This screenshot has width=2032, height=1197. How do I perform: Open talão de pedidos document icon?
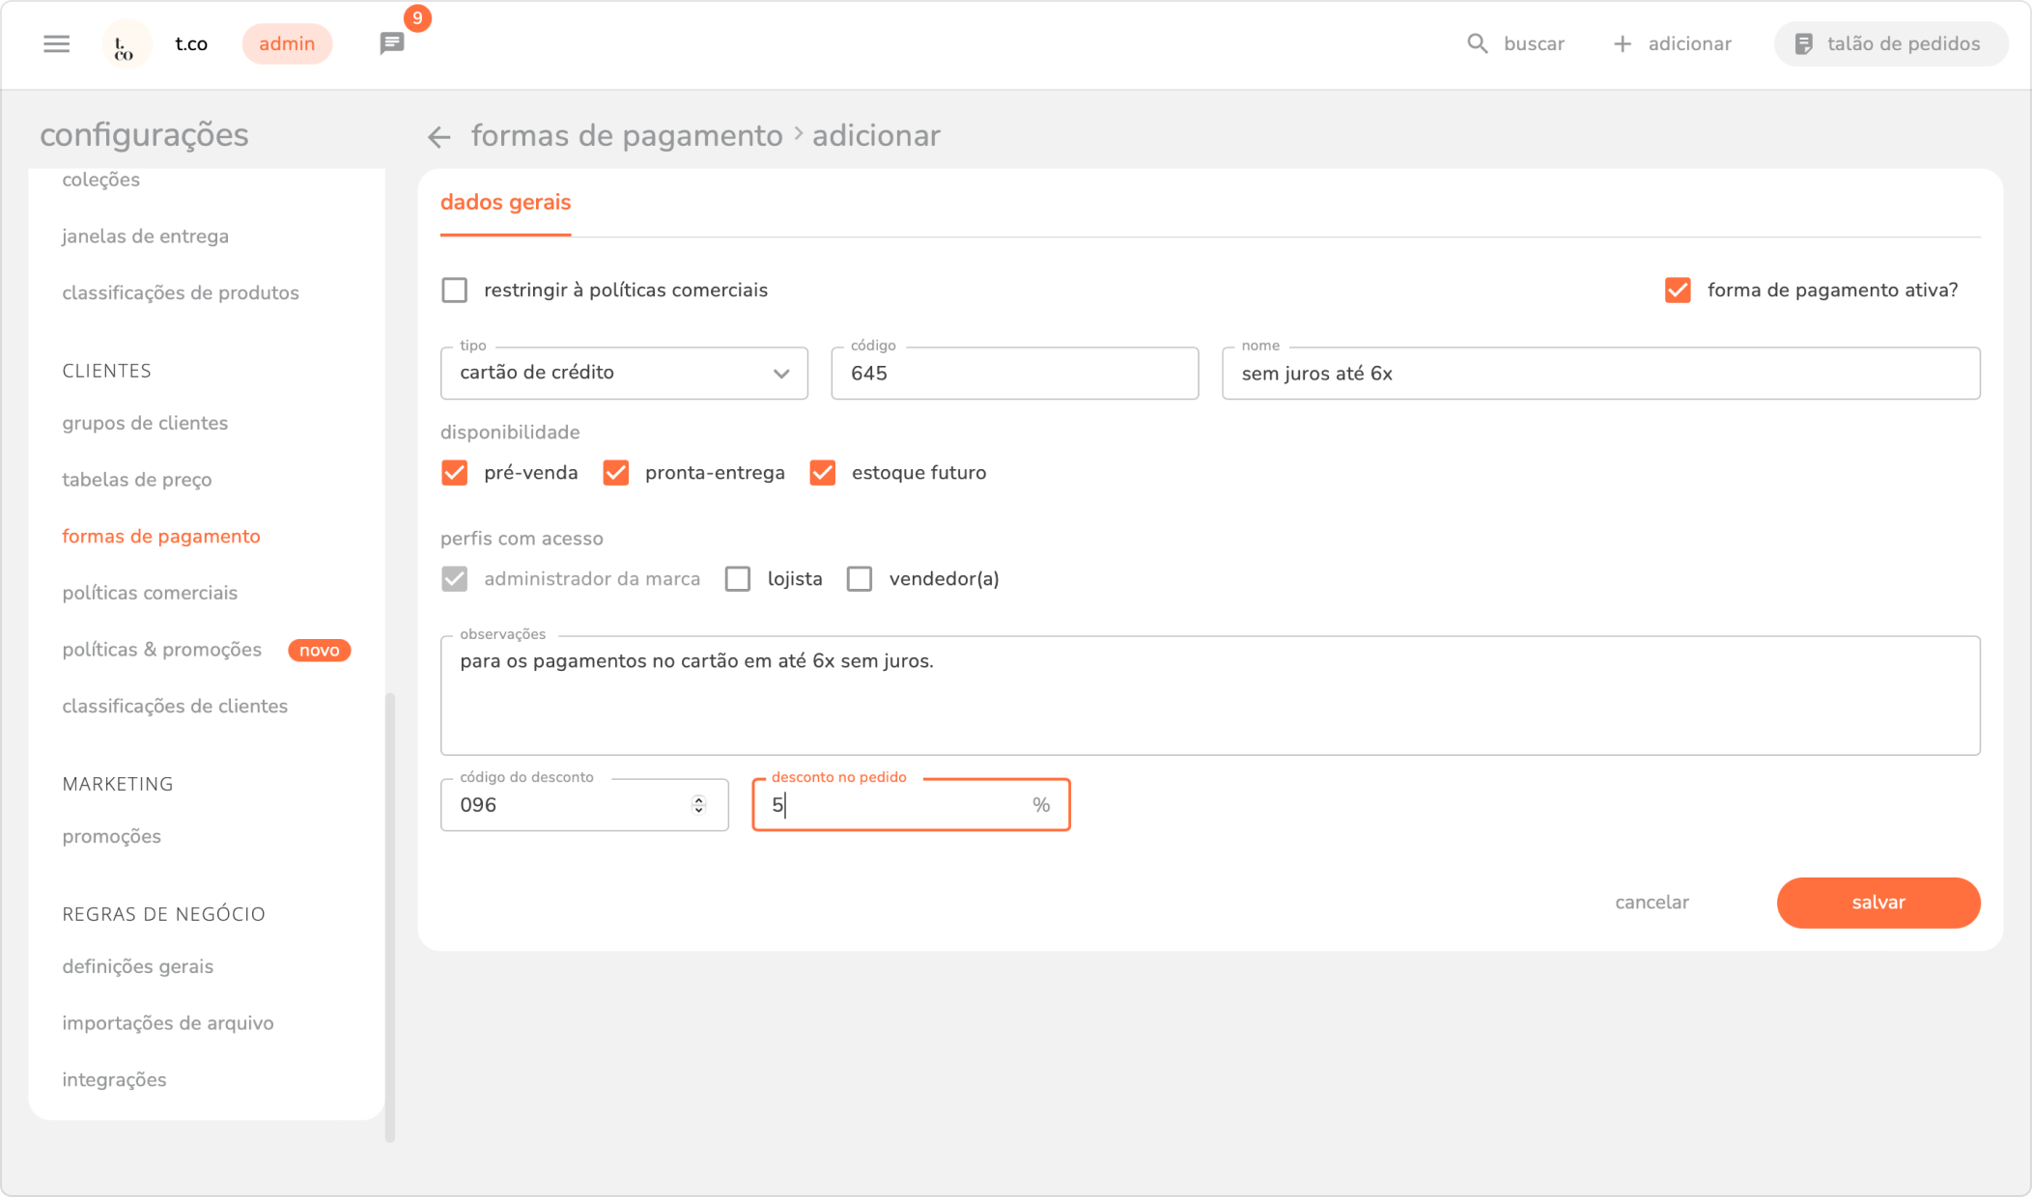[1803, 43]
